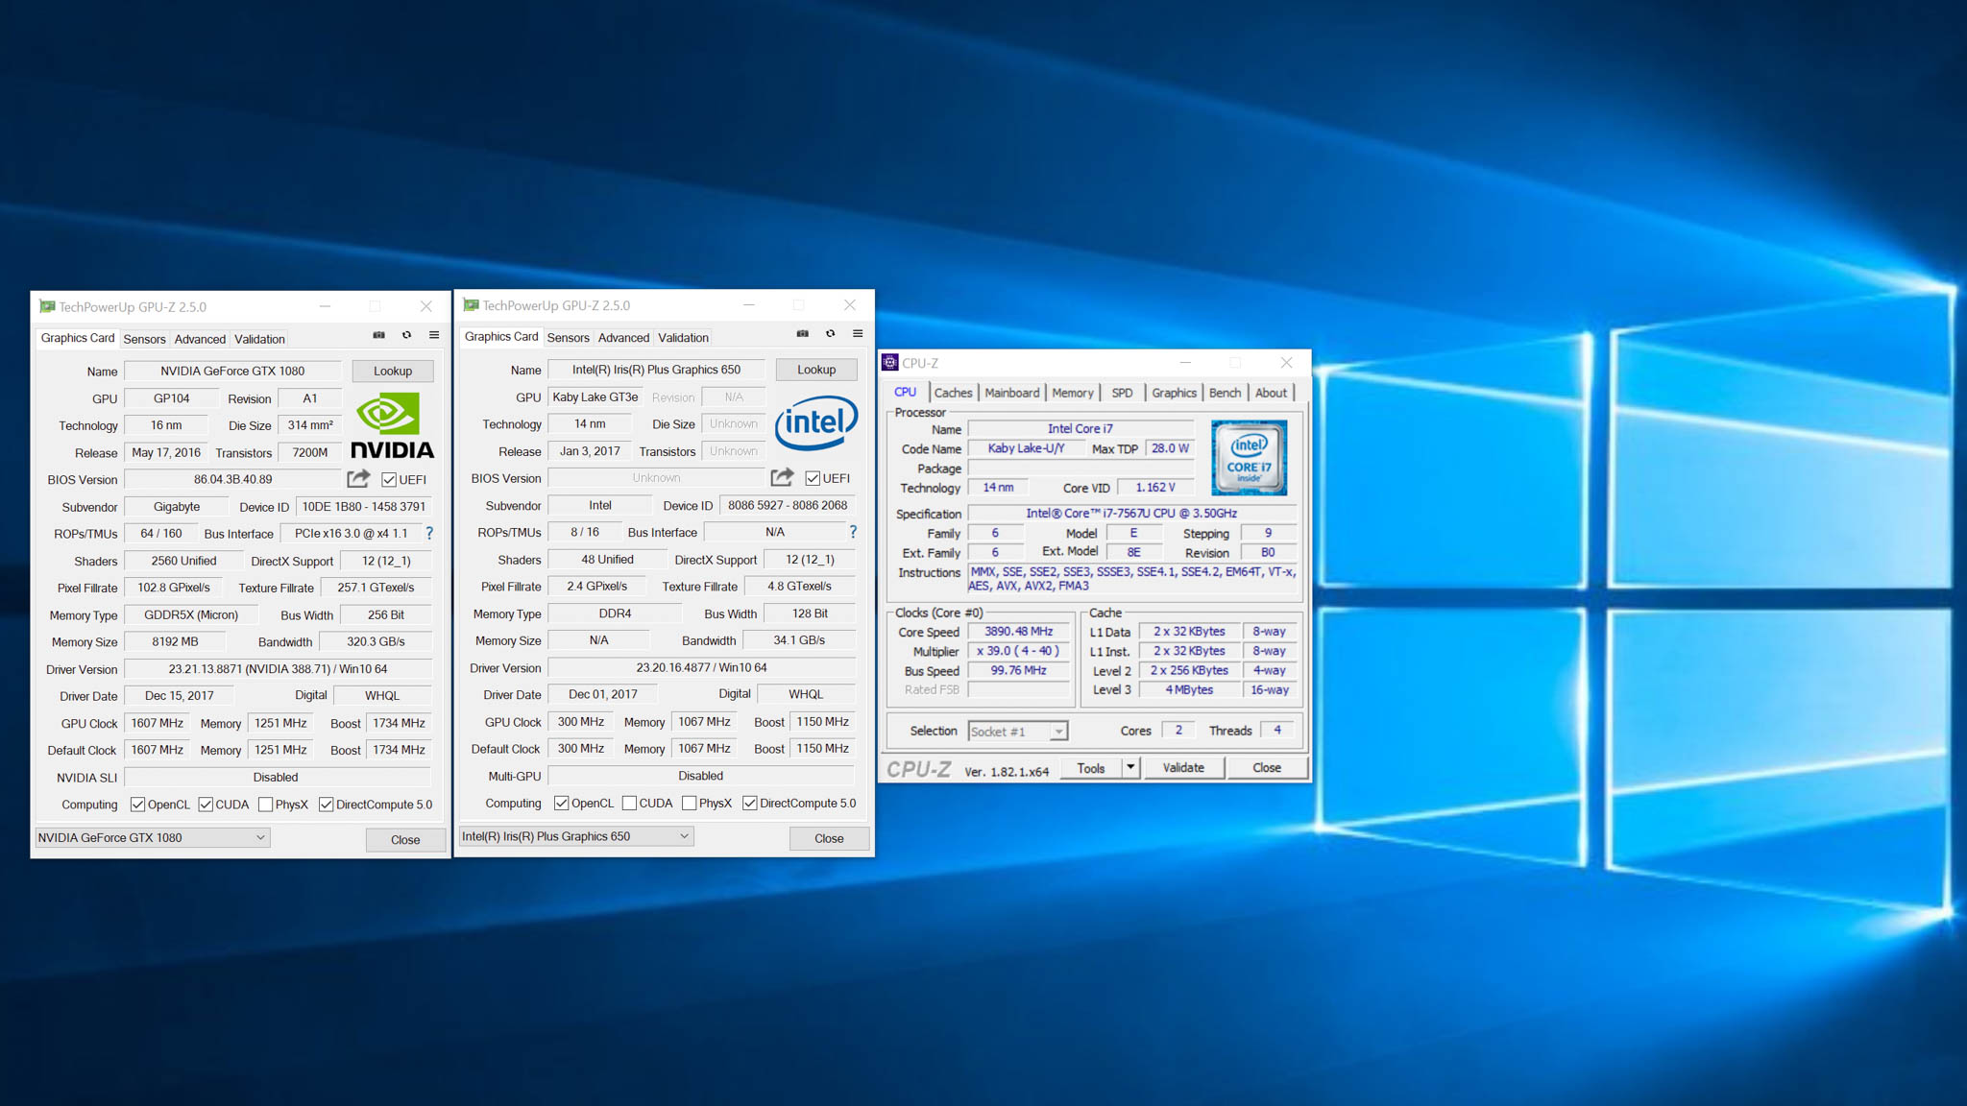Switch to Sensors tab in Intel GPU-Z window
The image size is (1967, 1106).
point(568,337)
